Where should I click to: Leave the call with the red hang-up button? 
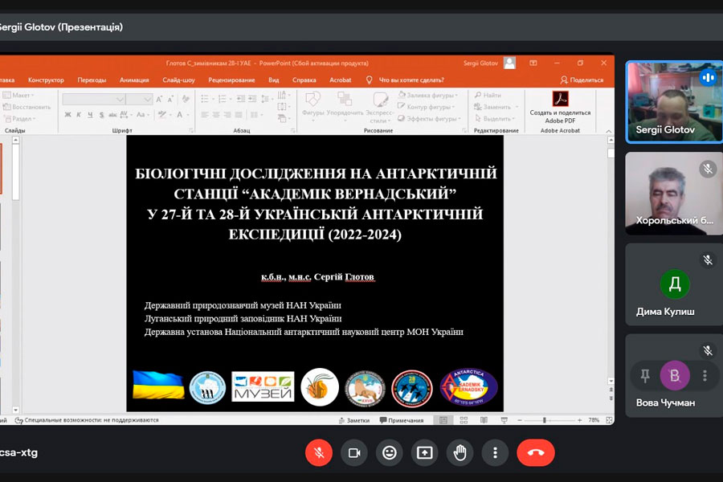(x=535, y=452)
